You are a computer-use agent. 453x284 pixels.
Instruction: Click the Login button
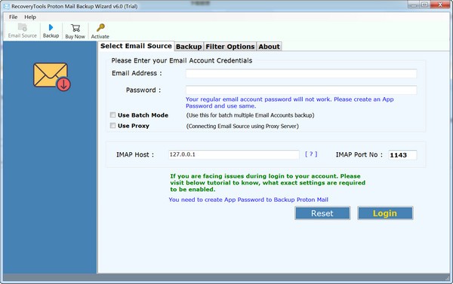pyautogui.click(x=385, y=213)
